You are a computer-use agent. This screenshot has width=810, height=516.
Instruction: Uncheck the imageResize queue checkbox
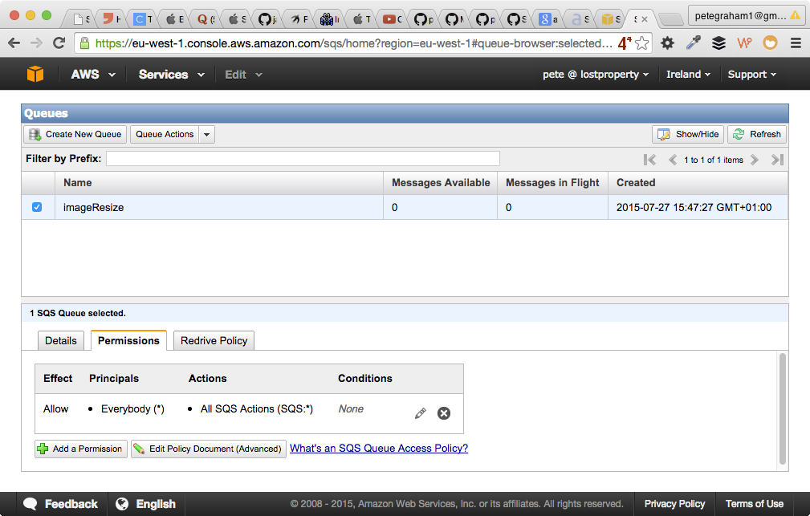pyautogui.click(x=37, y=207)
